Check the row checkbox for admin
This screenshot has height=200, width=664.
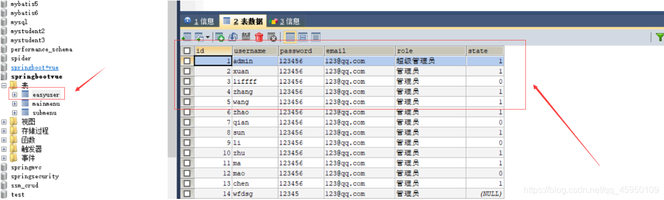(187, 61)
